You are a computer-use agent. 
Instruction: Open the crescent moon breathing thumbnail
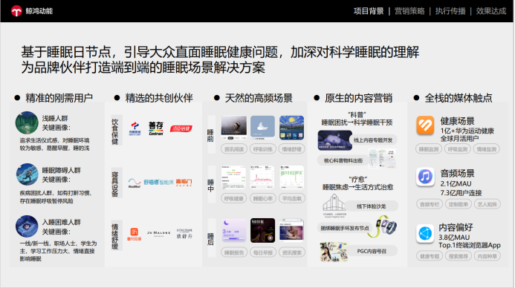(x=263, y=128)
